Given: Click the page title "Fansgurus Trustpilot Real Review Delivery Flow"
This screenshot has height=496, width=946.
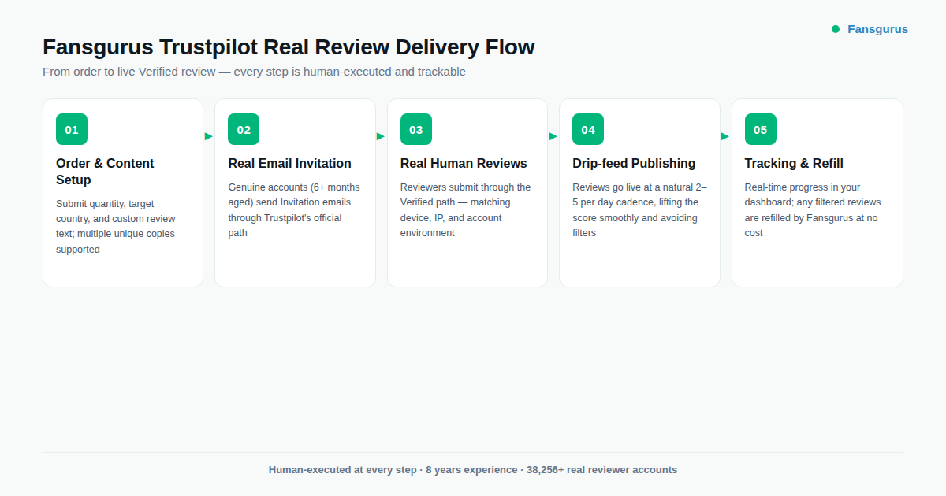Looking at the screenshot, I should click(x=289, y=46).
